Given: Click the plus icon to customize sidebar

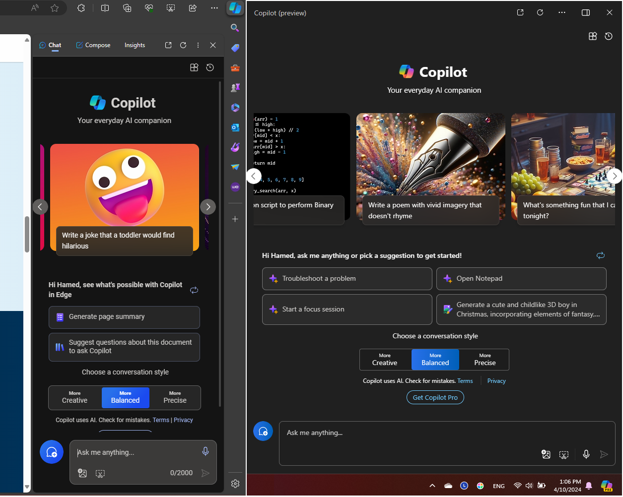Looking at the screenshot, I should [x=235, y=219].
